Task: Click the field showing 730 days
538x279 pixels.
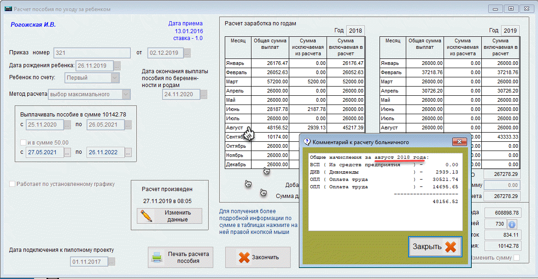Action: coord(495,224)
